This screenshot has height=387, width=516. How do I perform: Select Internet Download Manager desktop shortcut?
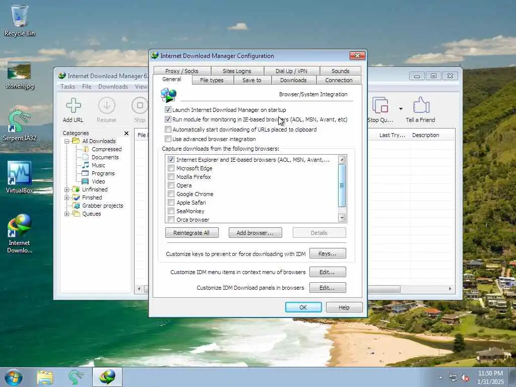(x=20, y=234)
